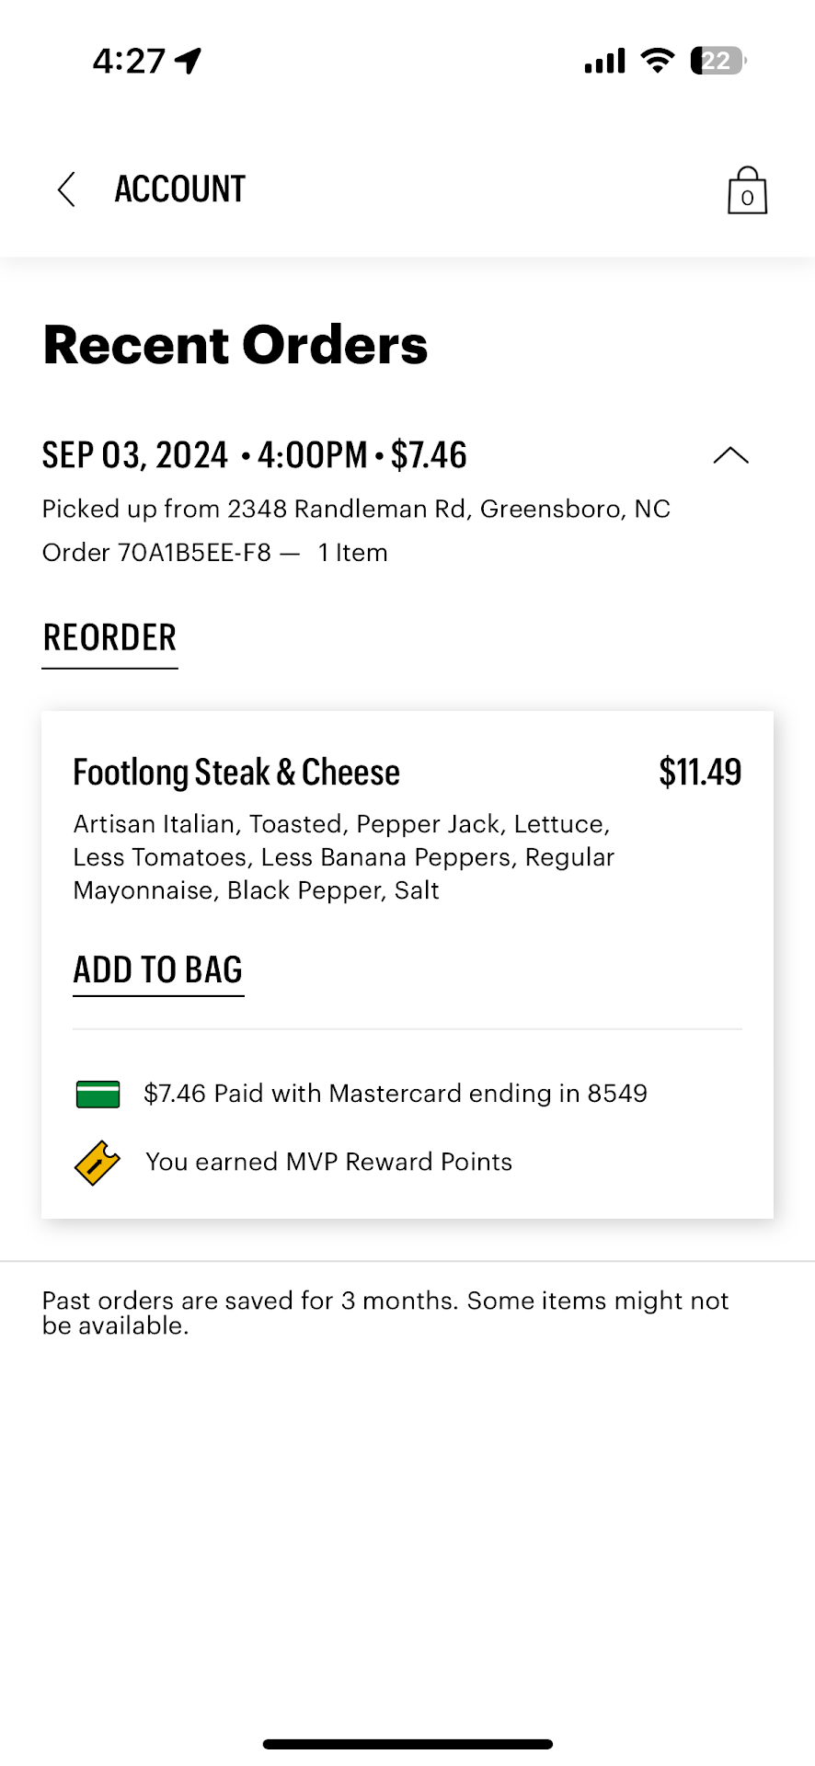Tap the Wi-Fi status icon
The height and width of the screenshot is (1766, 815).
click(x=657, y=61)
